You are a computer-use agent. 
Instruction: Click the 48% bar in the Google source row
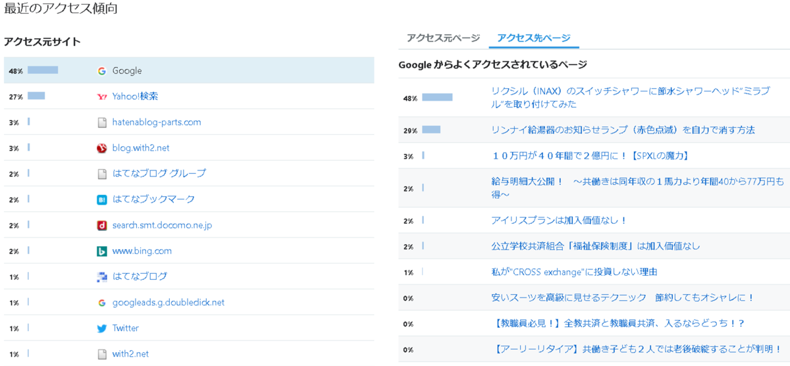point(43,70)
